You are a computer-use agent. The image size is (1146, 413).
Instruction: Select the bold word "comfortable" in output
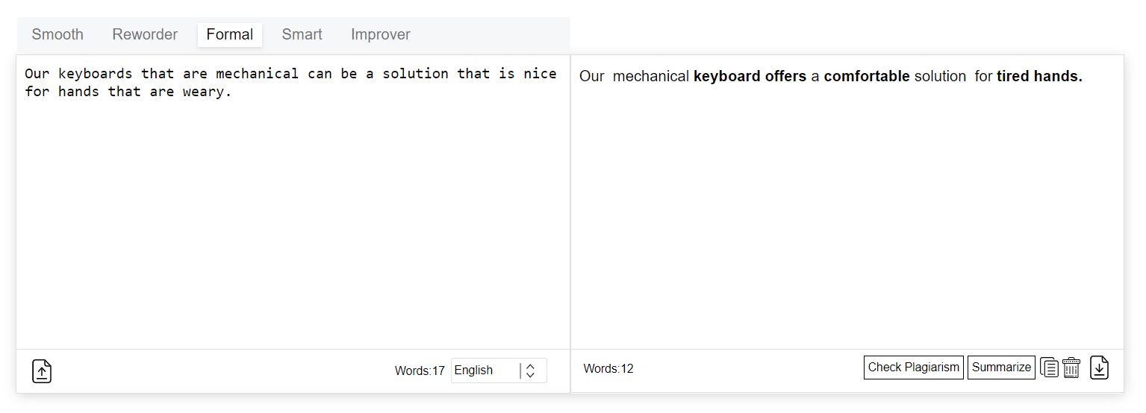click(x=867, y=76)
